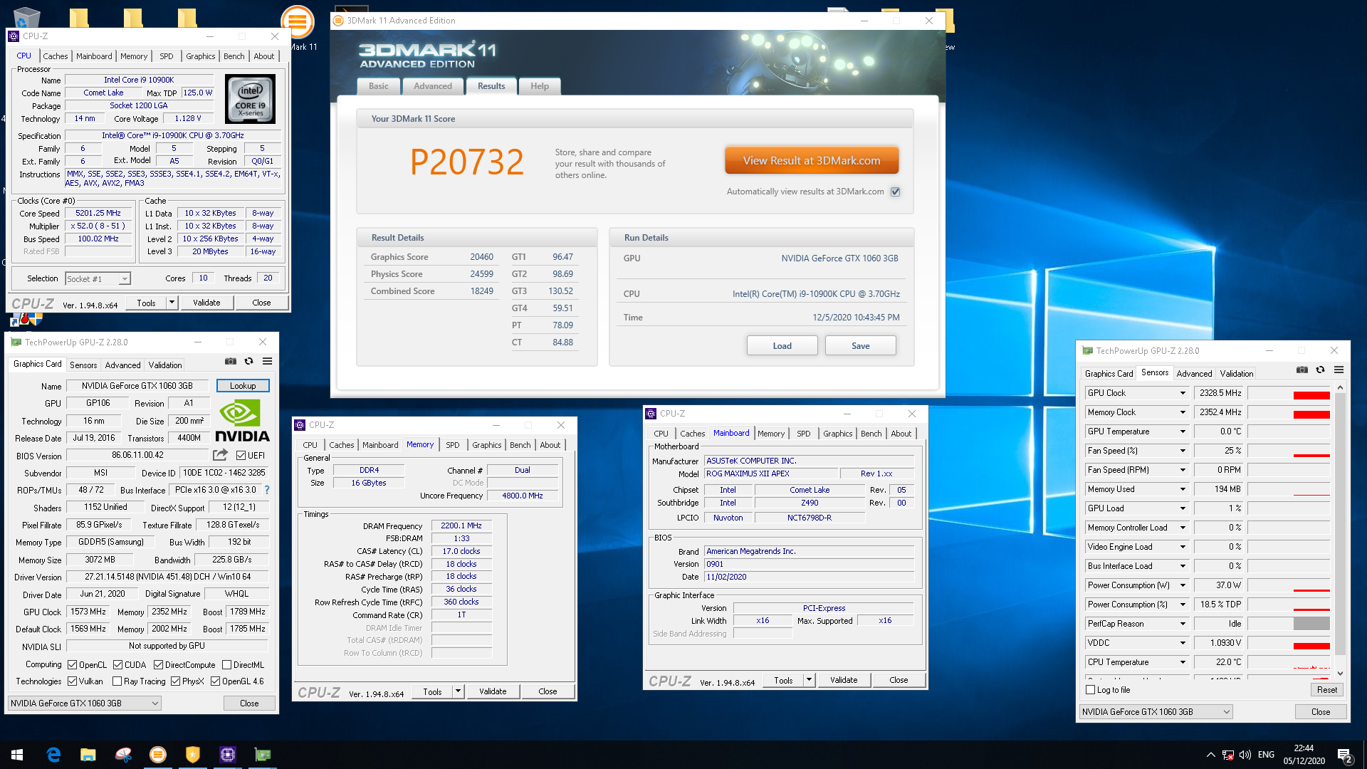The height and width of the screenshot is (769, 1367).
Task: Click the 3DMark 11 desktop shortcut icon
Action: coord(298,23)
